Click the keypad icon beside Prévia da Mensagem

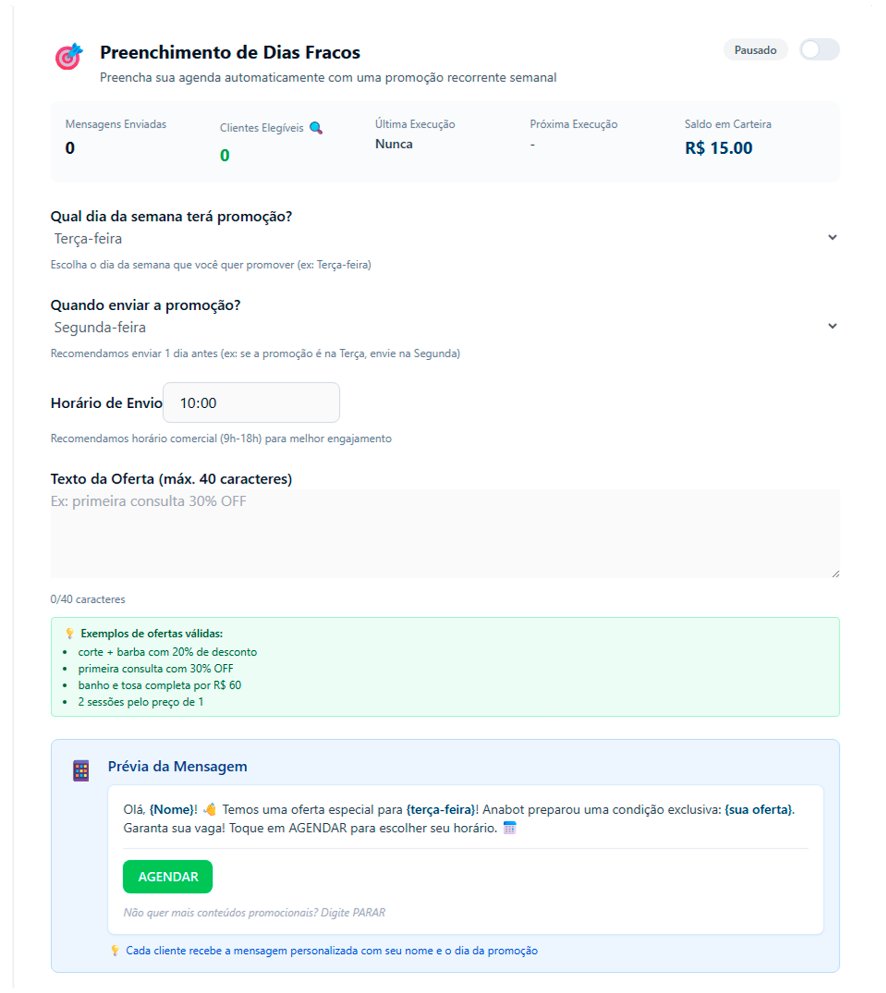click(x=81, y=770)
